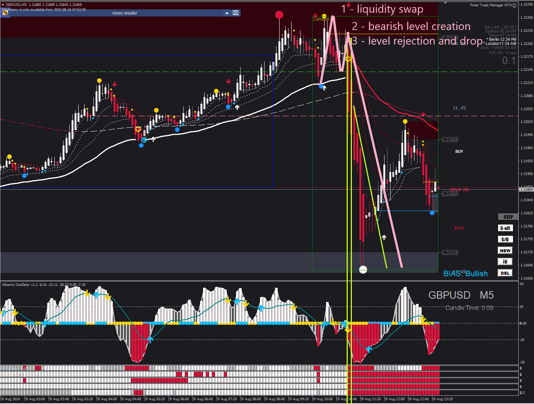Toggle the S/D button
The height and width of the screenshot is (404, 534).
[505, 239]
